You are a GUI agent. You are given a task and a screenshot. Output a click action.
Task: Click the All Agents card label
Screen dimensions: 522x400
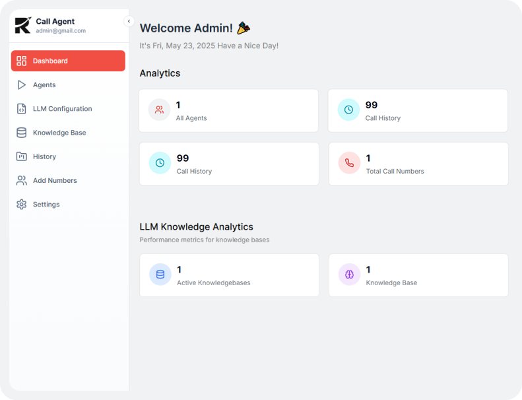tap(191, 118)
